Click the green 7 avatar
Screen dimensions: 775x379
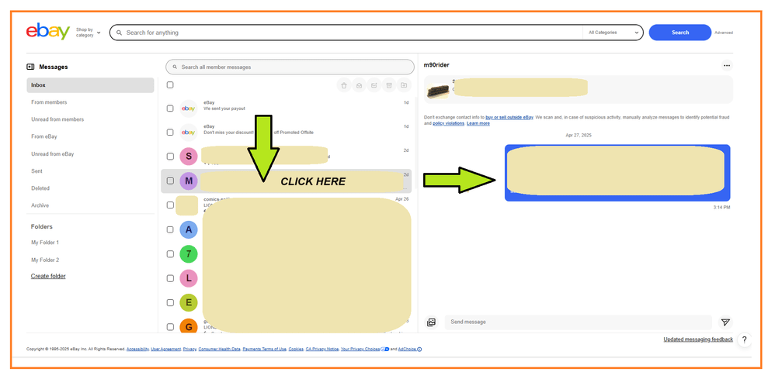[188, 254]
